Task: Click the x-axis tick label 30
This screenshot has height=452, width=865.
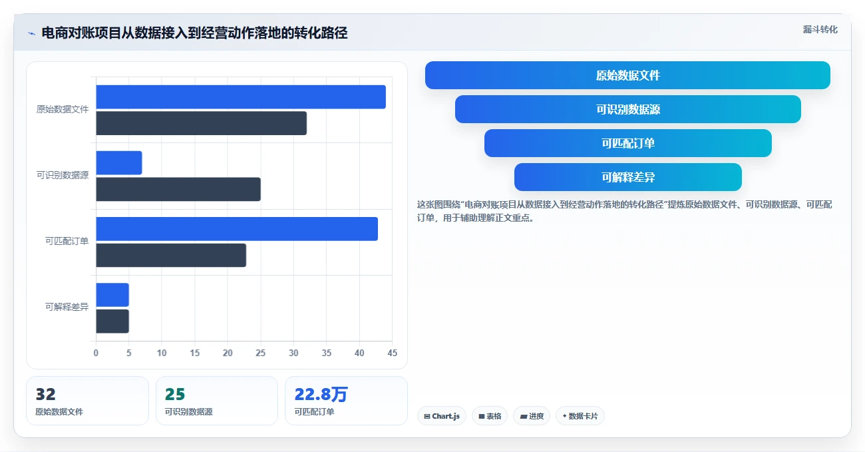Action: pos(293,353)
